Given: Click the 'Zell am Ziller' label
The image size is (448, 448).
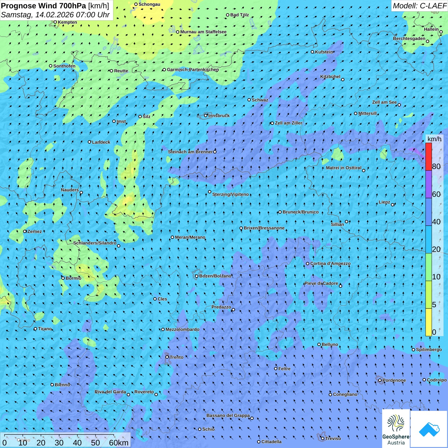Looking at the screenshot, I should pos(289,123).
